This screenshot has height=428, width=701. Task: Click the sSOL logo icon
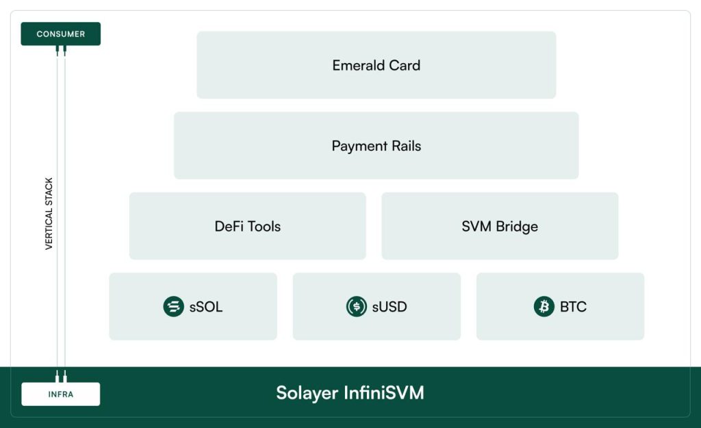click(174, 306)
